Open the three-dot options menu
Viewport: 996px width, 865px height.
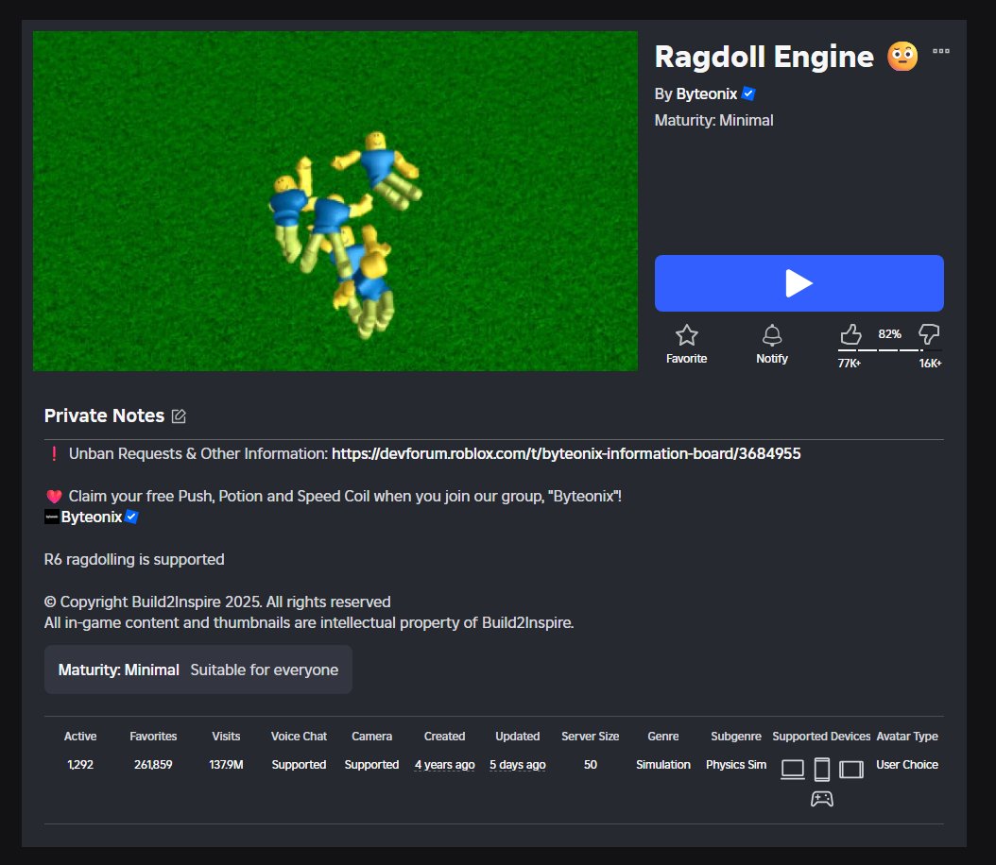[x=941, y=51]
